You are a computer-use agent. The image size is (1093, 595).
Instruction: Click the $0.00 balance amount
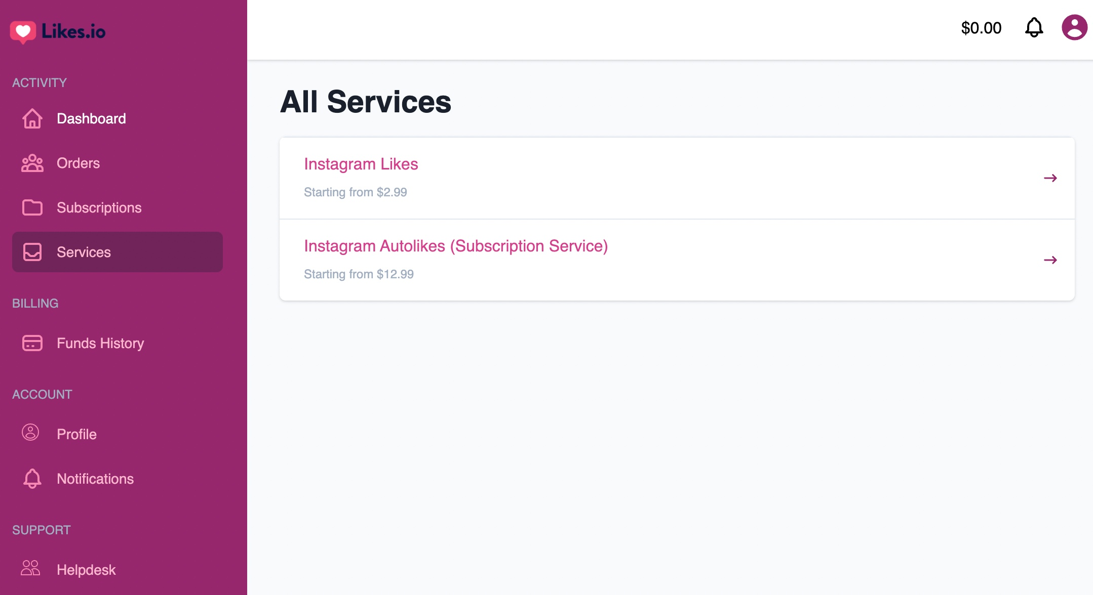point(981,28)
